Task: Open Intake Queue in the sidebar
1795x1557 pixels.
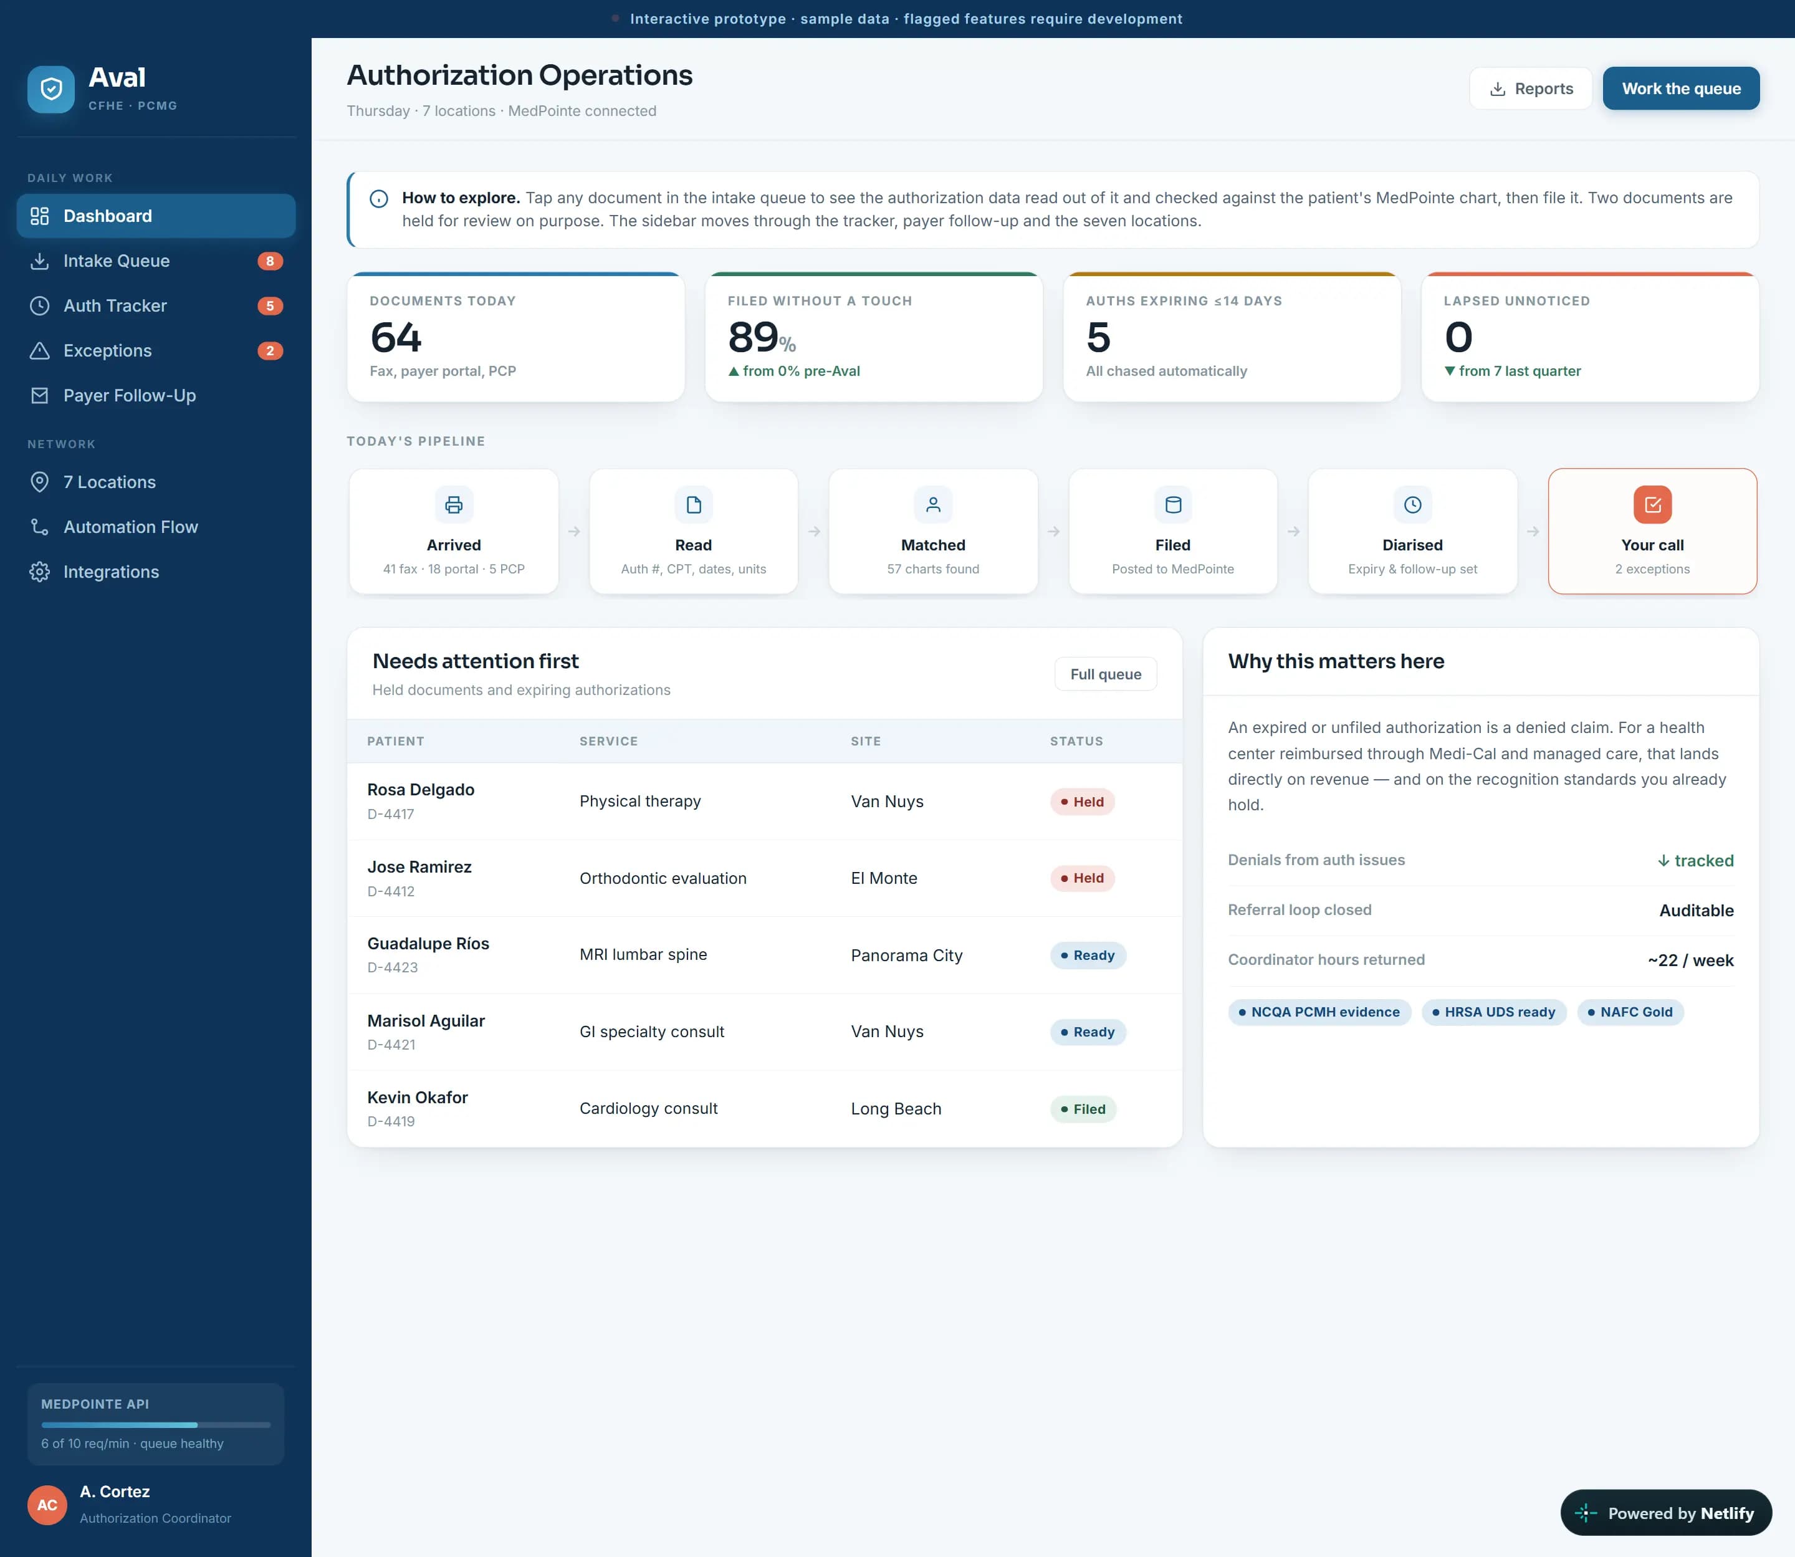Action: [156, 261]
